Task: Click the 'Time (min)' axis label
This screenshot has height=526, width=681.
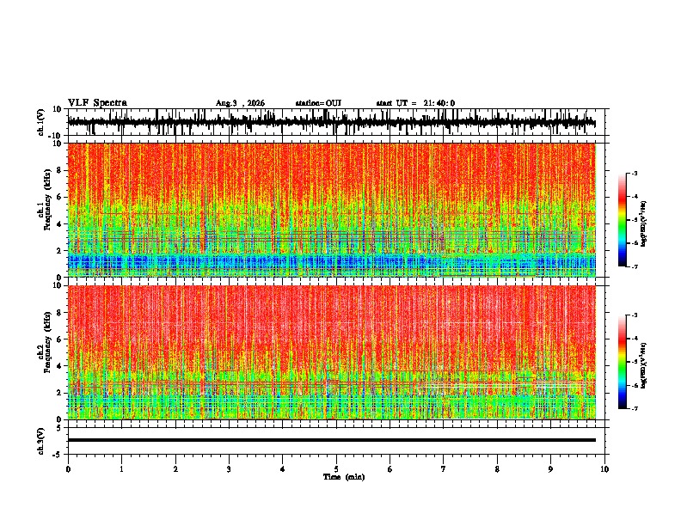Action: pos(344,477)
